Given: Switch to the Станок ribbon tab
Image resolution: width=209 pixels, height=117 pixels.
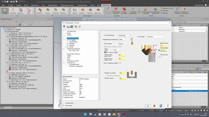Looking at the screenshot, I should point(92,5).
